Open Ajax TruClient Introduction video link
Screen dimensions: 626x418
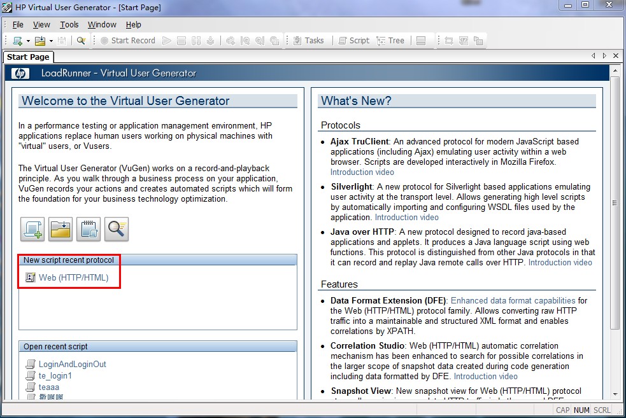coord(362,172)
